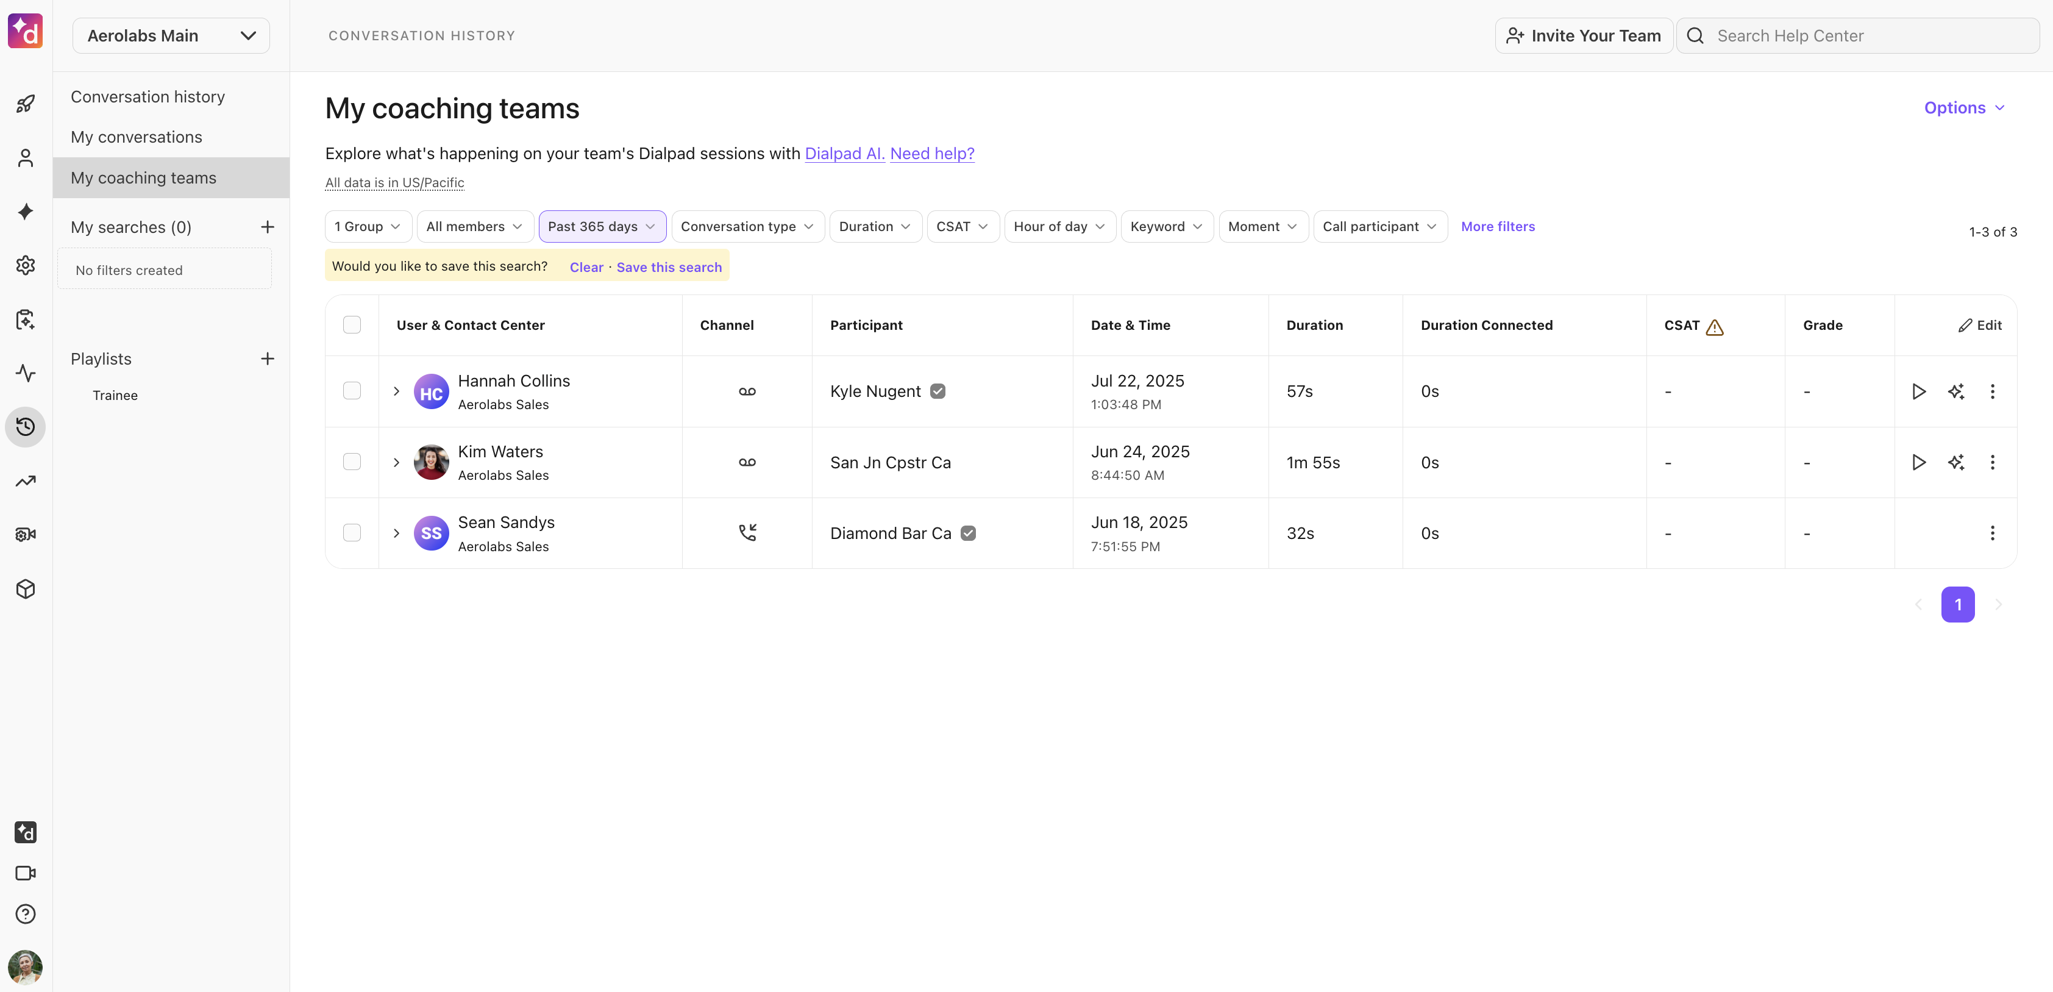Click the Edit columns pencil button
The height and width of the screenshot is (992, 2053).
pyautogui.click(x=1980, y=326)
